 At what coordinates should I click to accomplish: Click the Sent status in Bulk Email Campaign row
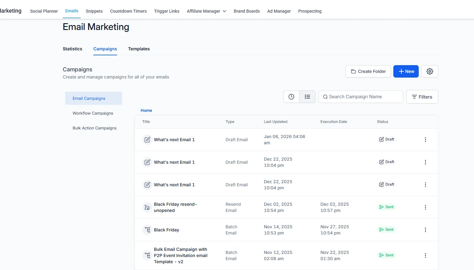pos(386,255)
